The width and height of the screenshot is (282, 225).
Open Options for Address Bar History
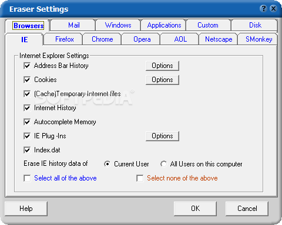point(162,66)
